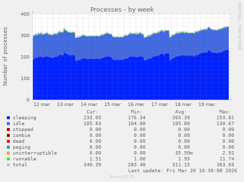Click runnable average value 1.93
Screen dimensions: 244x182
(x=184, y=159)
